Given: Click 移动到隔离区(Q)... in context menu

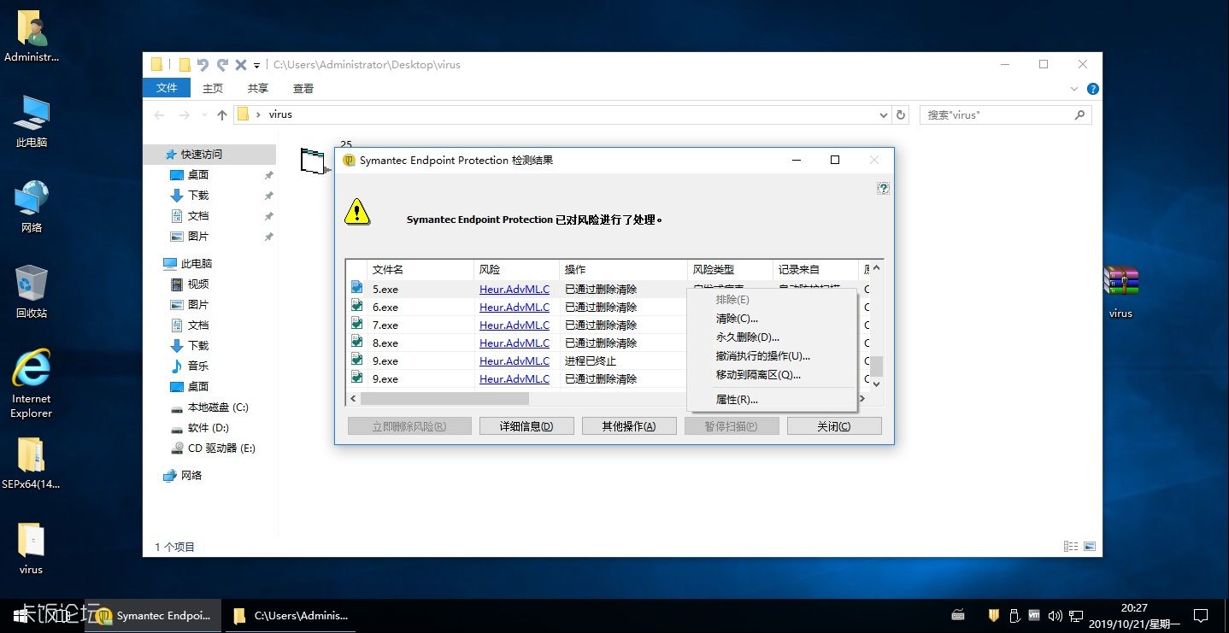Looking at the screenshot, I should click(758, 375).
